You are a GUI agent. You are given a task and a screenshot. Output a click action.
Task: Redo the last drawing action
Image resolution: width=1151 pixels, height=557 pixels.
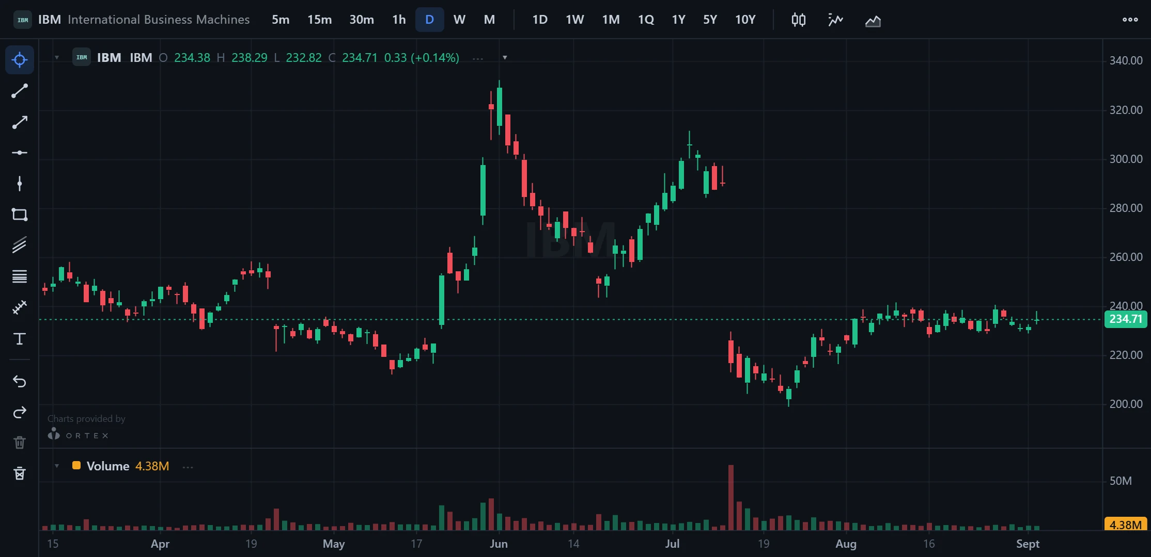20,412
